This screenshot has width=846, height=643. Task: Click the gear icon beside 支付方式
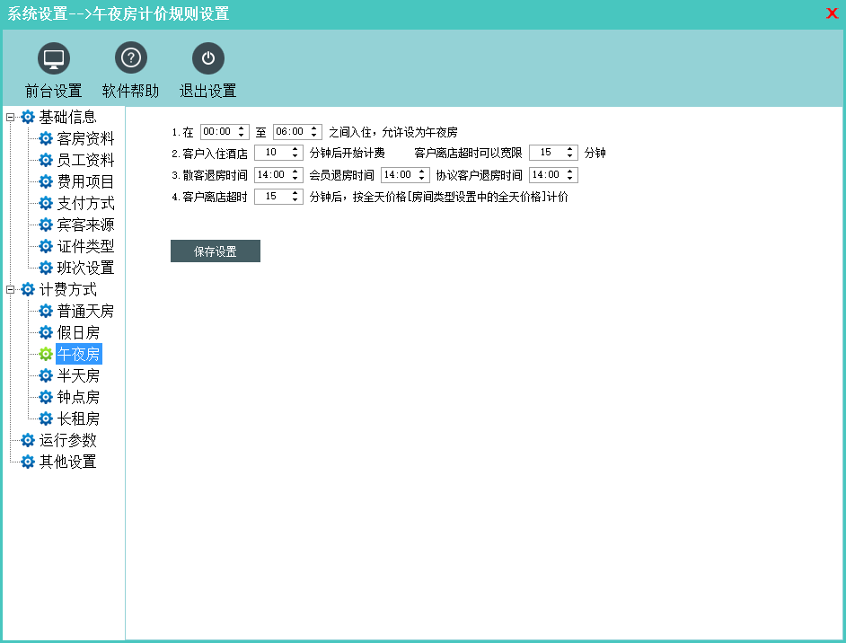46,203
